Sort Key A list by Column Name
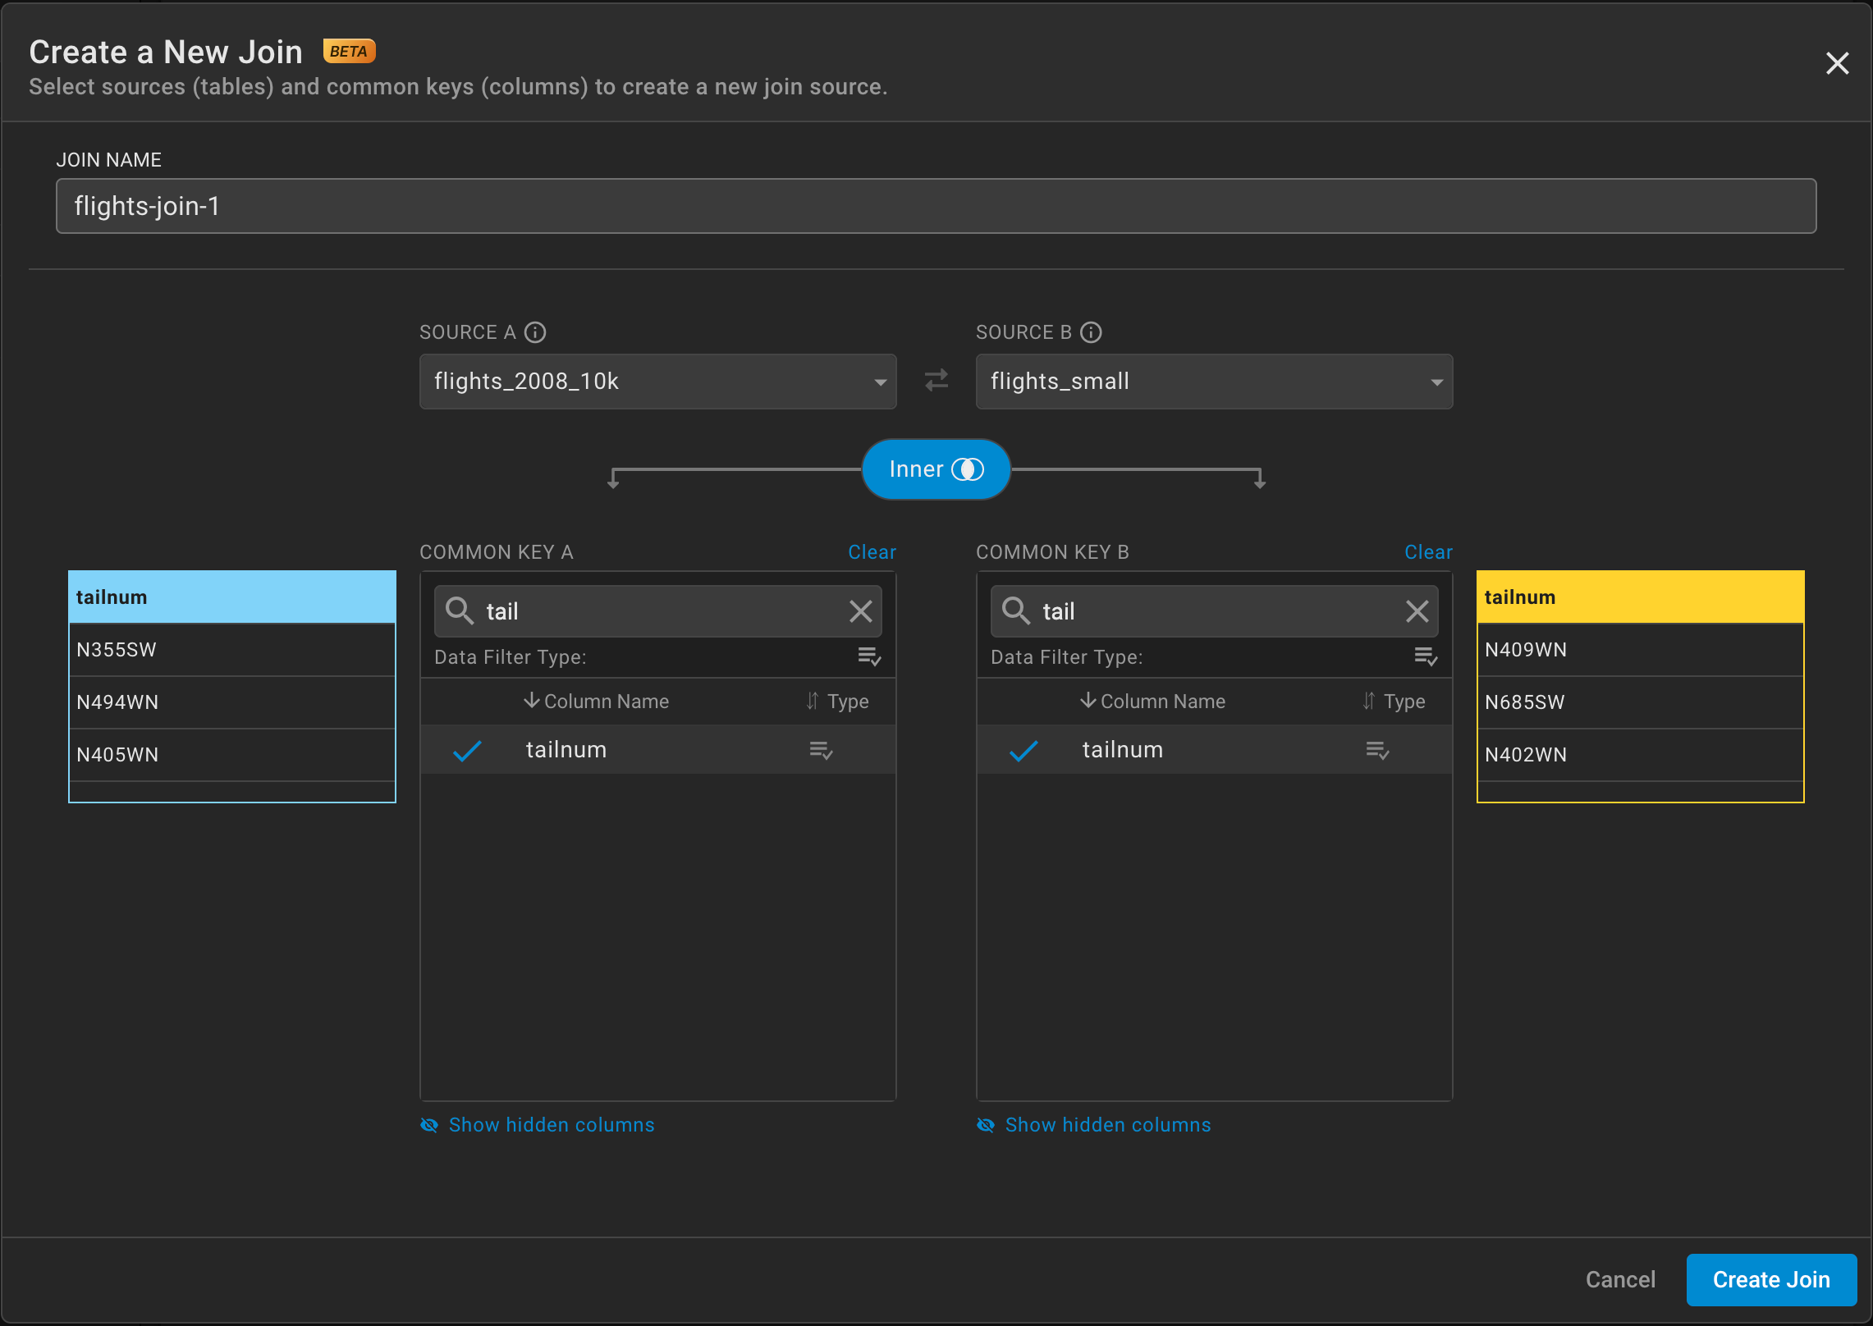The image size is (1873, 1326). (597, 702)
